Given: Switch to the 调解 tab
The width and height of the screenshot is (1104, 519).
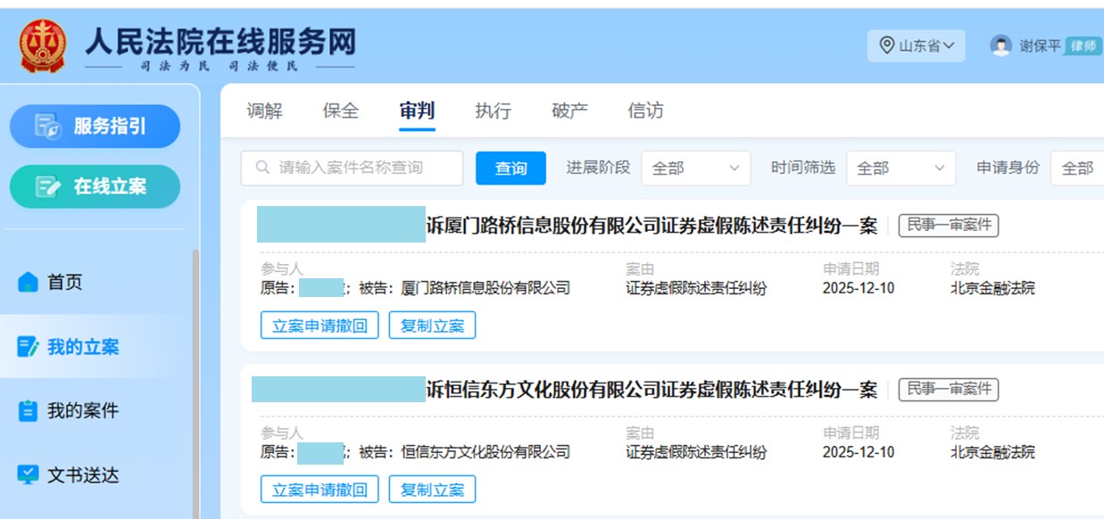Looking at the screenshot, I should point(264,111).
